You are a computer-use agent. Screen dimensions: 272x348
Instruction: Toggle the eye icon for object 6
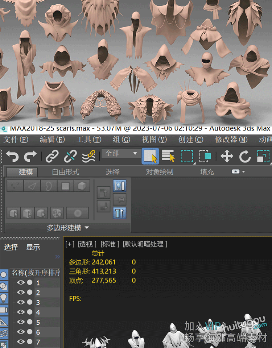[21, 332]
